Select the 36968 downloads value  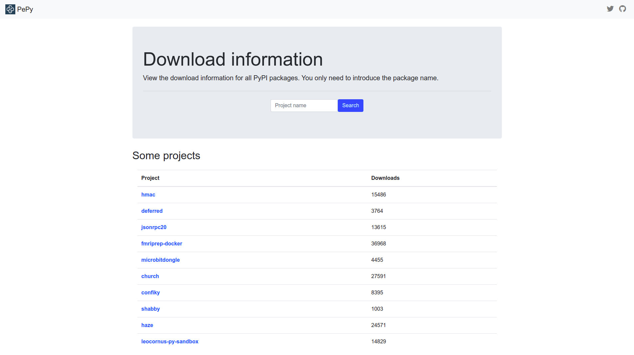(x=379, y=244)
